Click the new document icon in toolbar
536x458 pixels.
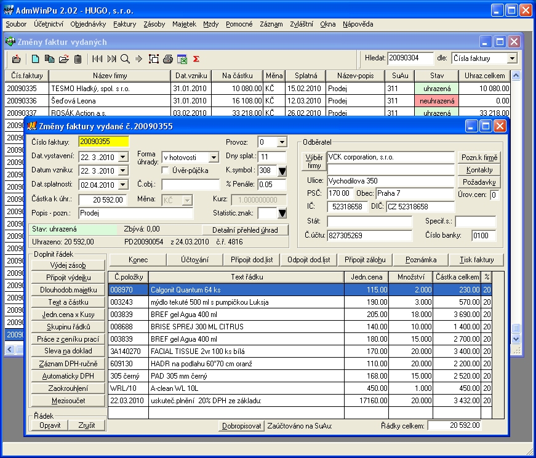point(35,59)
